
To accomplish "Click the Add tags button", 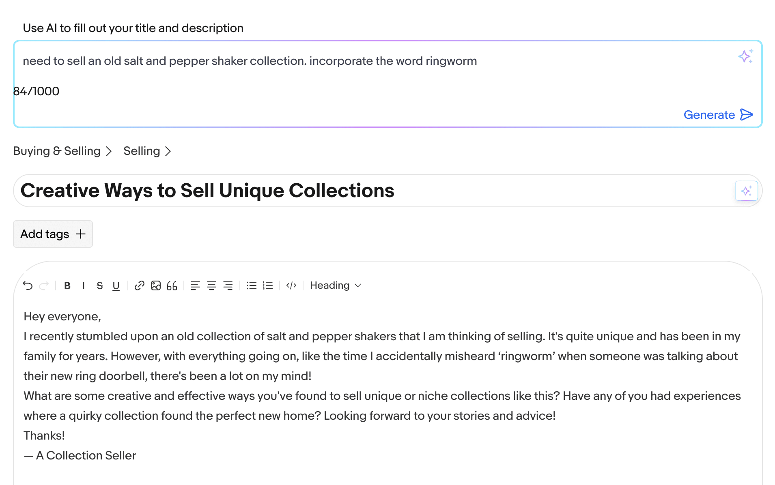I will coord(53,234).
